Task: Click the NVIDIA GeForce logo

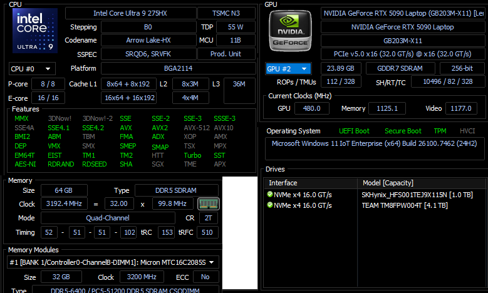Action: [290, 31]
